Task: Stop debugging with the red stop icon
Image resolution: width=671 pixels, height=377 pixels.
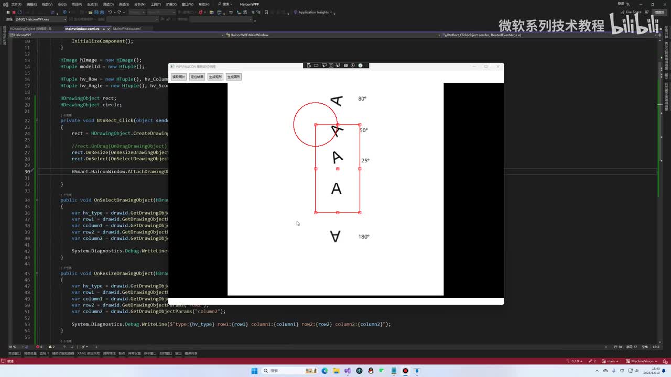Action: point(14,12)
